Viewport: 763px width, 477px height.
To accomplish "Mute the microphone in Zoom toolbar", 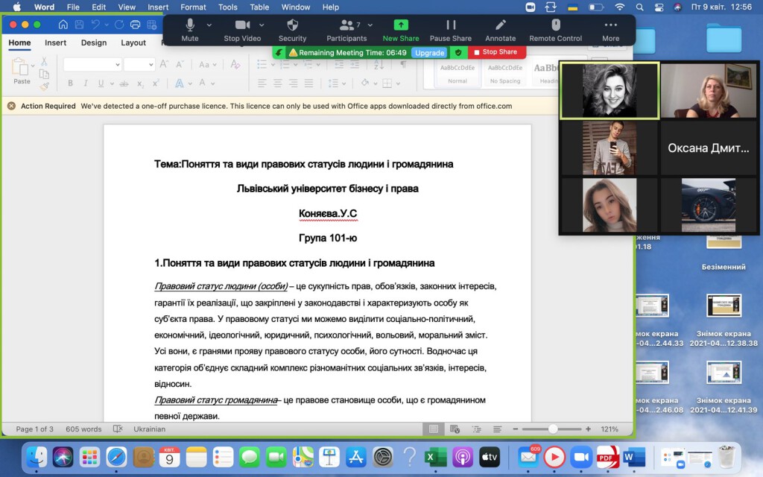I will [x=190, y=30].
